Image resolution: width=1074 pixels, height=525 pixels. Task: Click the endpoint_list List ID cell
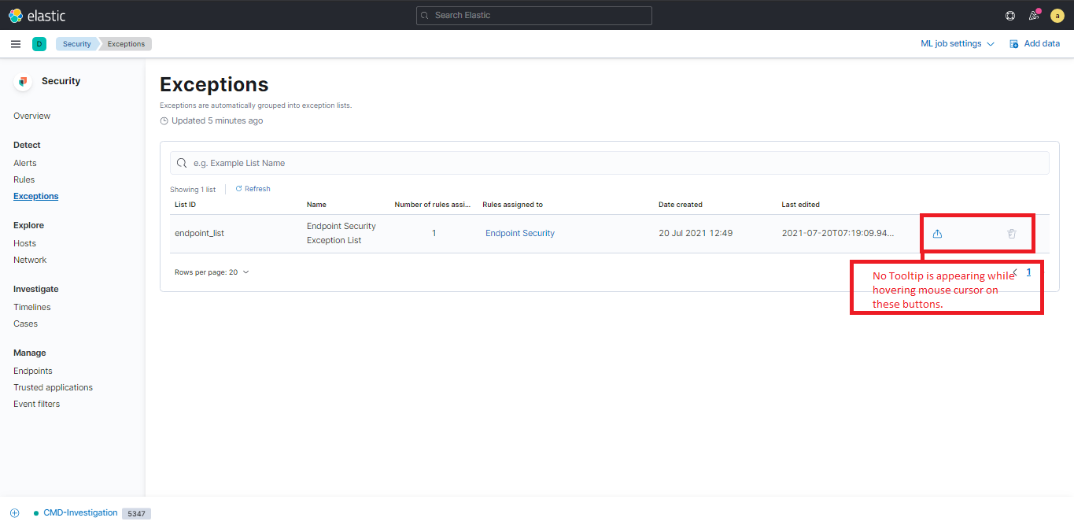(x=199, y=233)
